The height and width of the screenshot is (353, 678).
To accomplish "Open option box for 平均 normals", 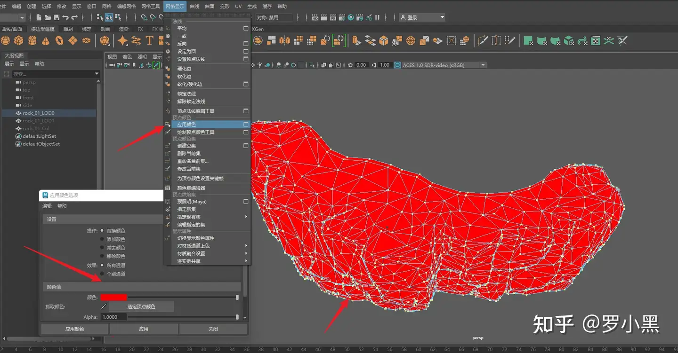I will (x=246, y=28).
